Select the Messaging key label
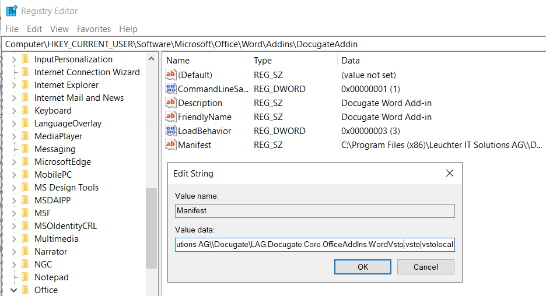This screenshot has width=546, height=296. click(x=55, y=149)
